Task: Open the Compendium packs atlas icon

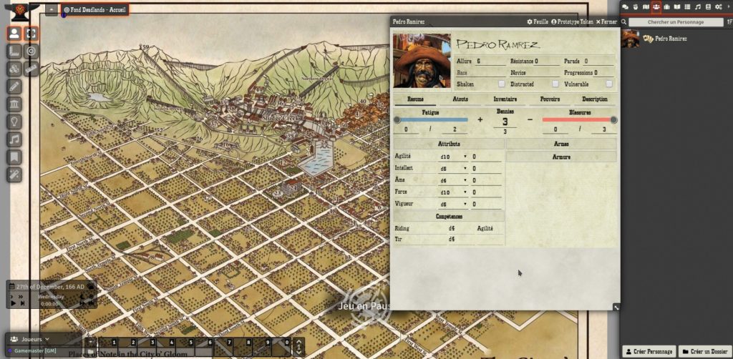Action: pyautogui.click(x=708, y=6)
